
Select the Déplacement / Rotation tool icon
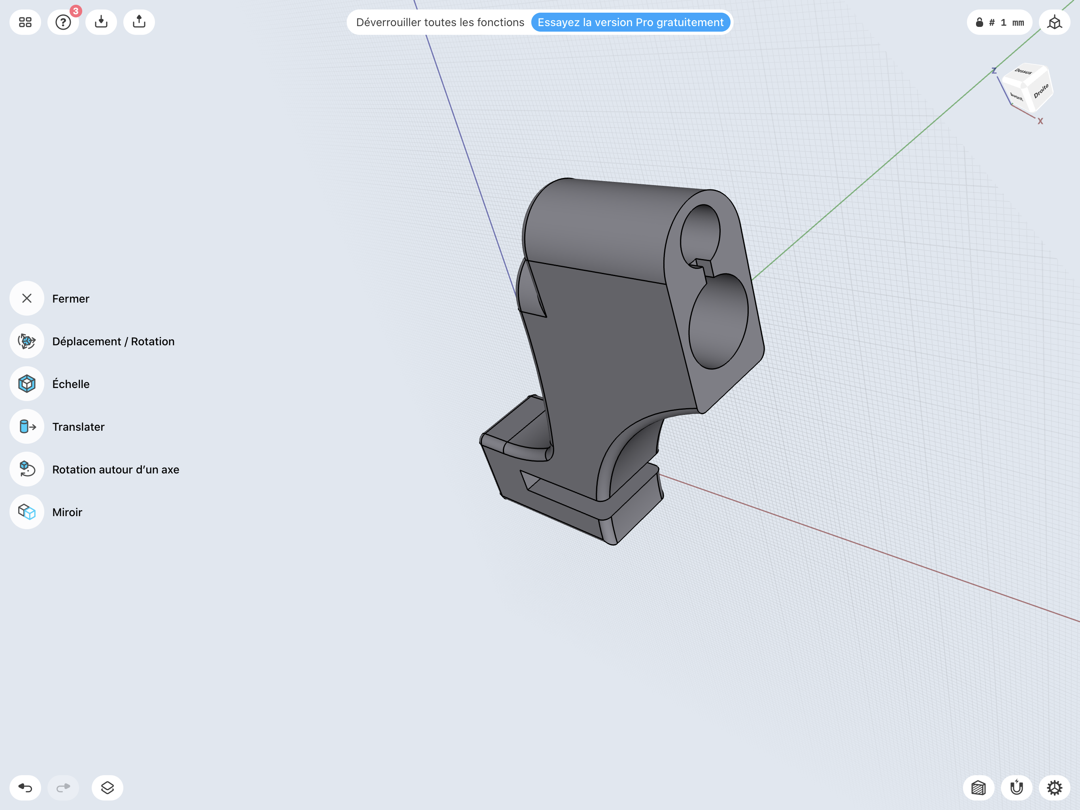27,341
